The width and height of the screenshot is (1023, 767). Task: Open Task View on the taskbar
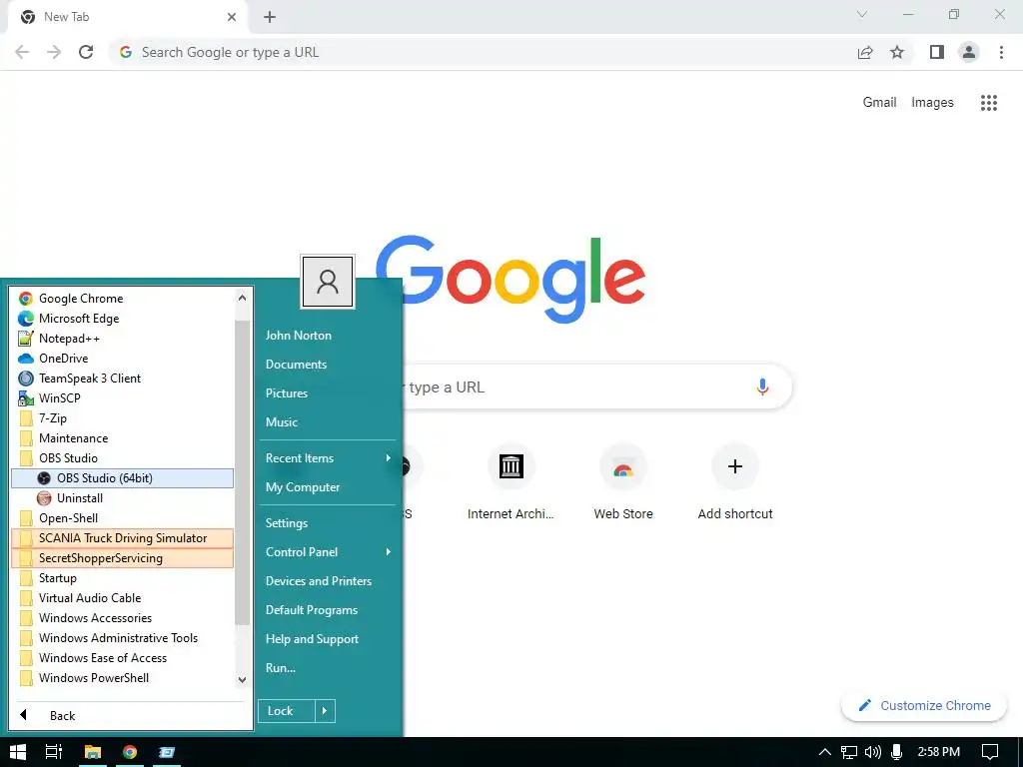point(54,752)
